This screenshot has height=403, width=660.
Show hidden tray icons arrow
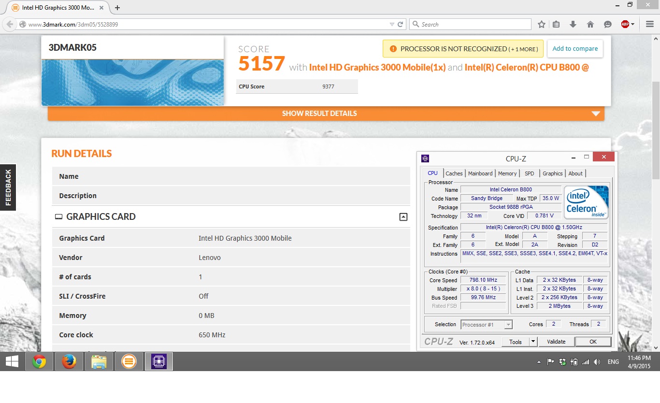pos(539,362)
